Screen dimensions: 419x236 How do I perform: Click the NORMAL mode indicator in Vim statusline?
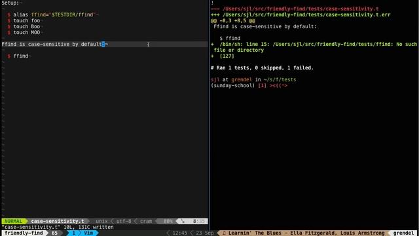point(13,222)
